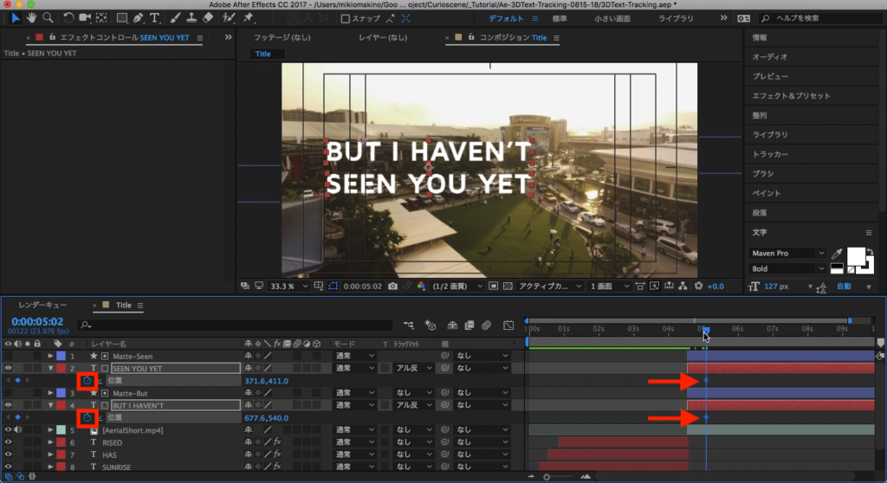The width and height of the screenshot is (887, 483).
Task: Hide the AerialShort.mp4 layer with eye icon
Action: click(8, 430)
